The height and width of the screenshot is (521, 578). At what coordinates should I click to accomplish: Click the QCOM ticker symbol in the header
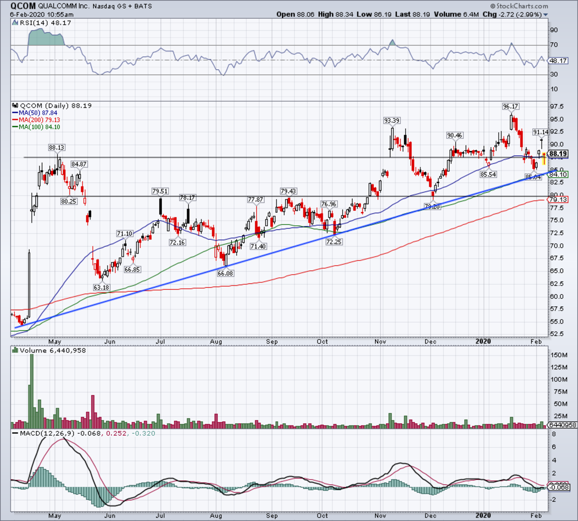point(23,6)
